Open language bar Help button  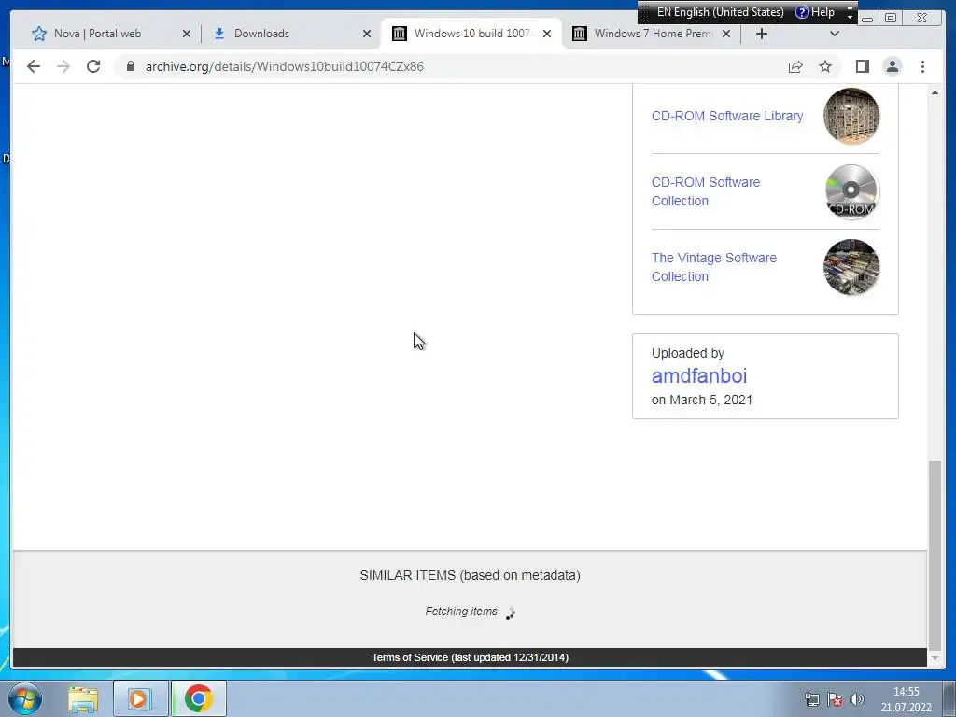coord(815,12)
